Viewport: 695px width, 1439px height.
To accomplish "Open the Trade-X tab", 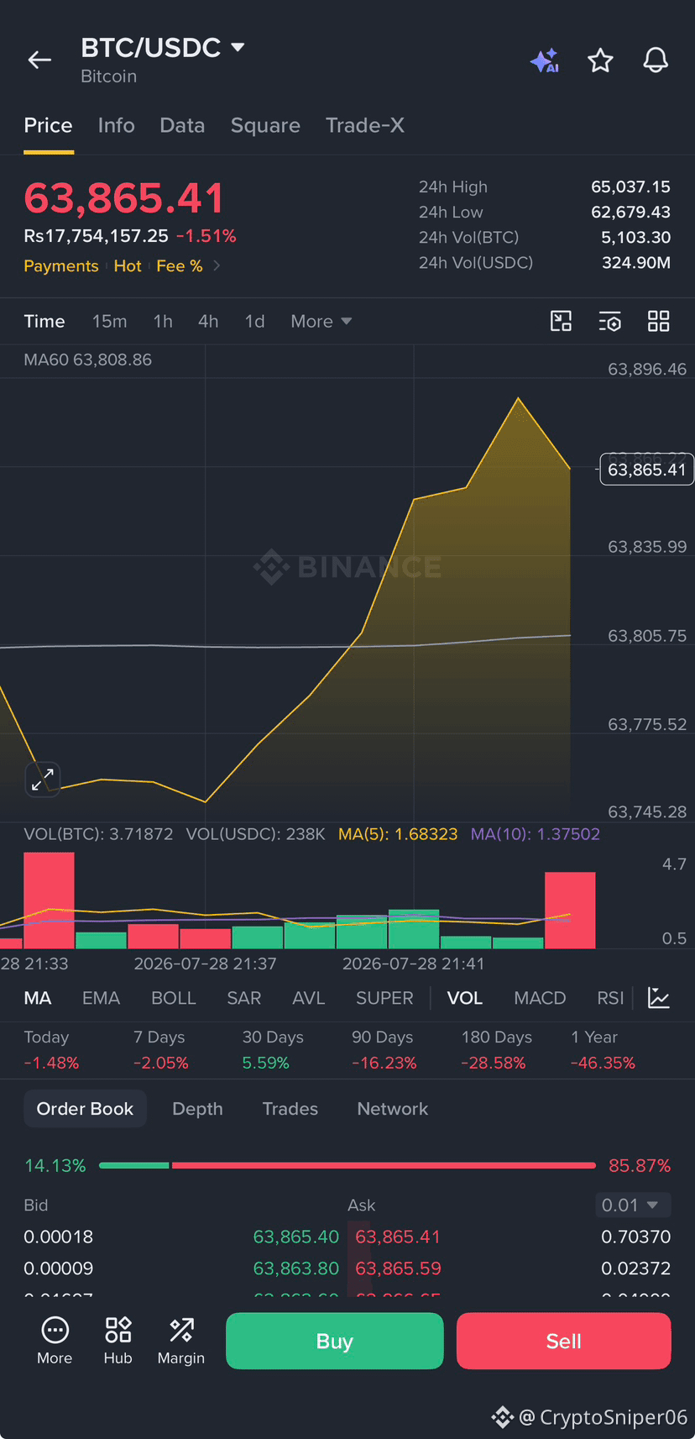I will coord(365,125).
